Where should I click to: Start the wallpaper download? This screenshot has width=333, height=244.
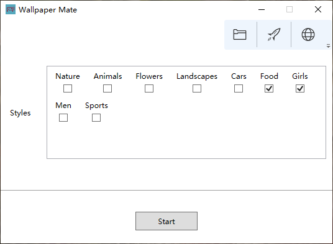click(166, 221)
